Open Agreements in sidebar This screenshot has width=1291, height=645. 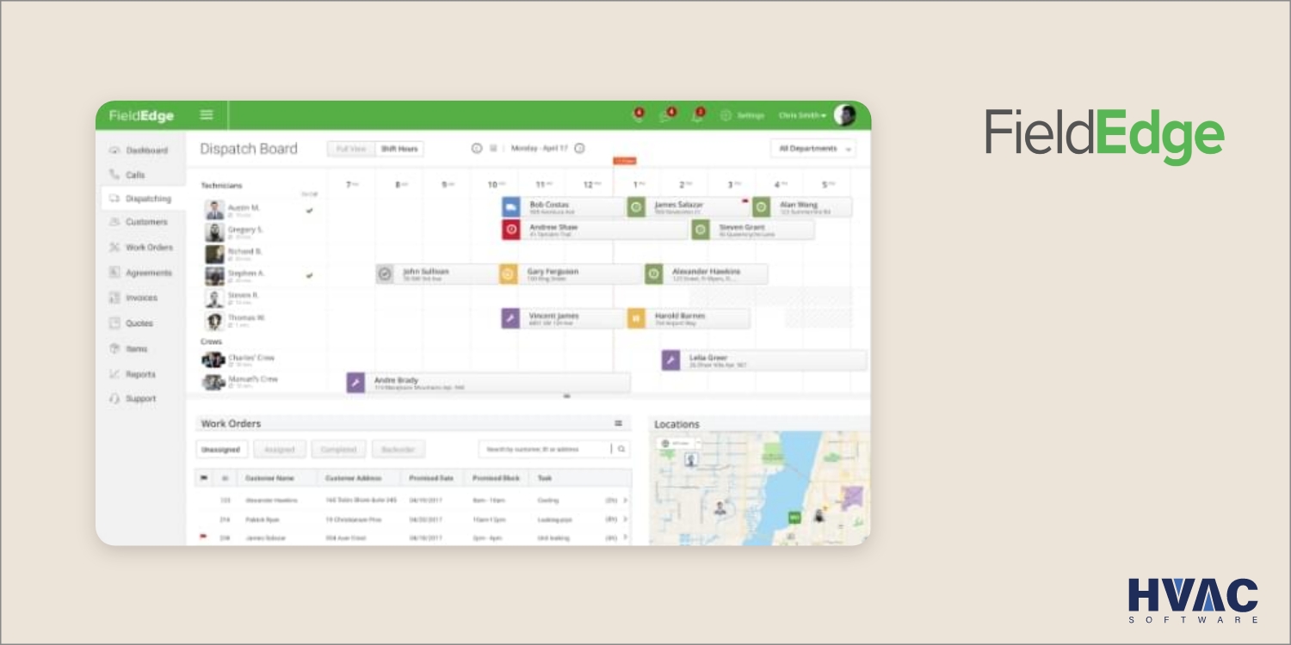coord(140,273)
